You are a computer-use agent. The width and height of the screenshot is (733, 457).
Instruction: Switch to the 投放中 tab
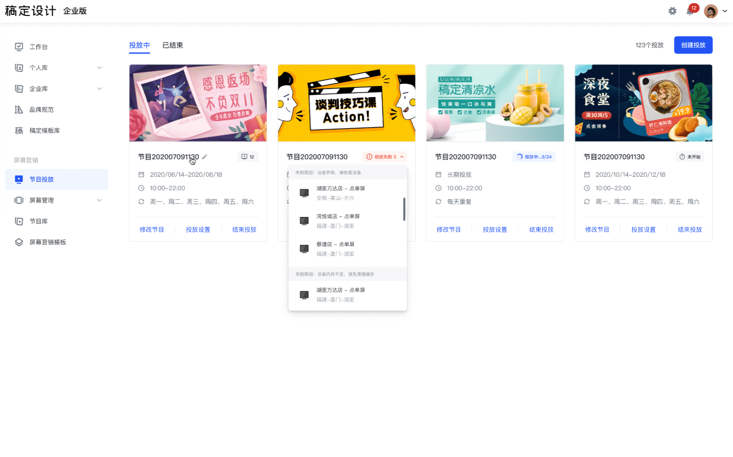point(140,45)
